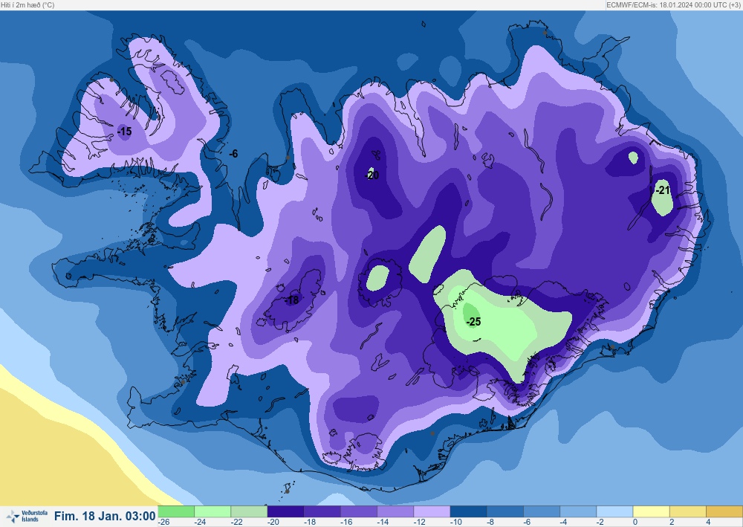The image size is (743, 527).
Task: Click the ECMWF model run timestamp text
Action: [x=674, y=4]
